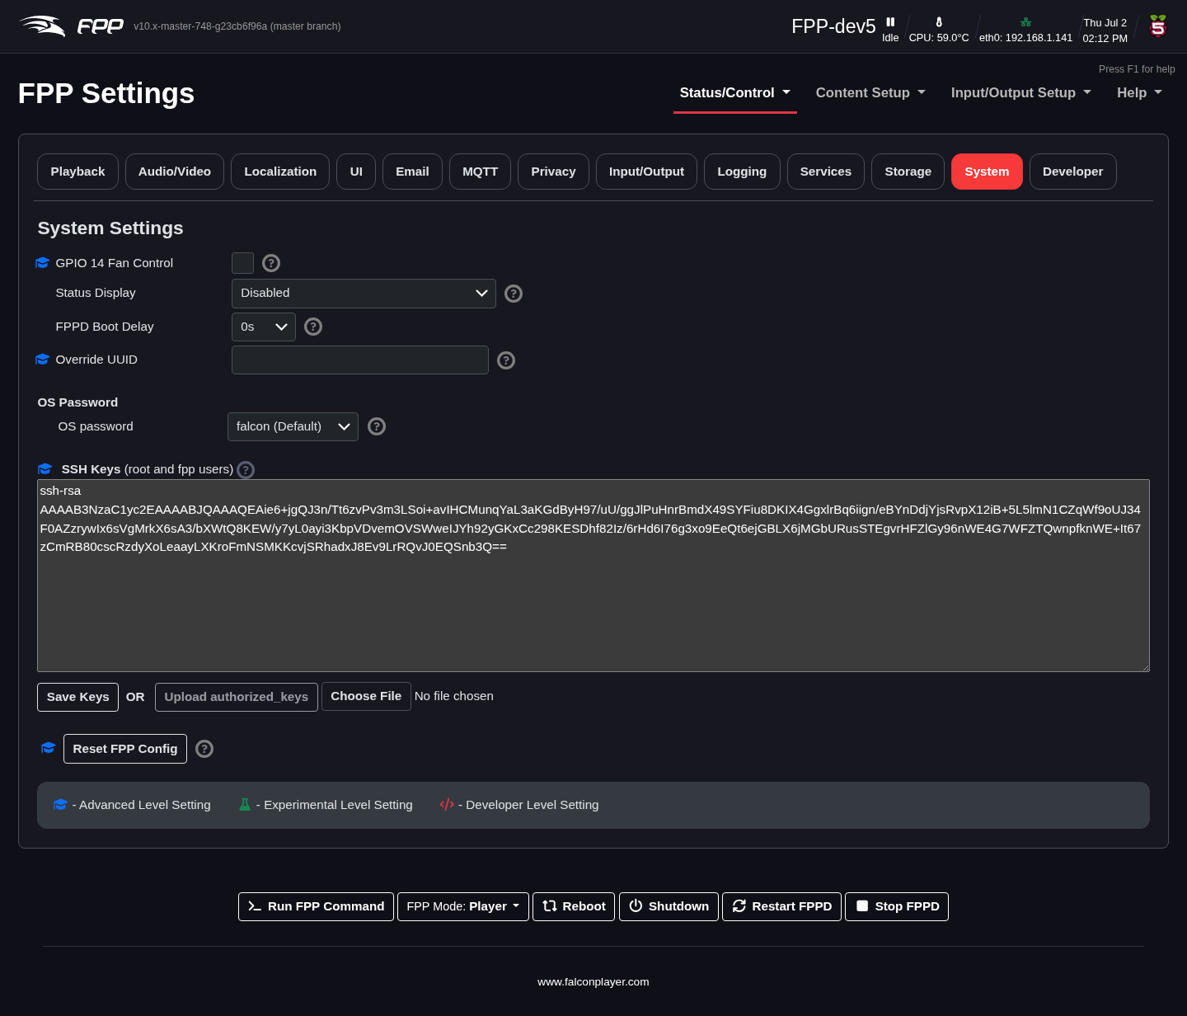Click the Reset FPP Config button

coord(125,749)
